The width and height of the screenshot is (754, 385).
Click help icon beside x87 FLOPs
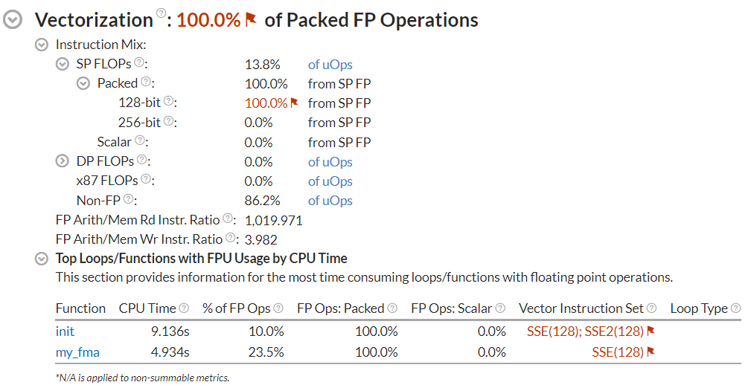point(146,179)
